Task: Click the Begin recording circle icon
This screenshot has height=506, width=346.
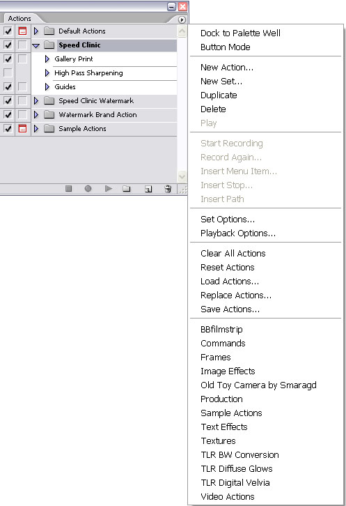Action: coord(88,188)
